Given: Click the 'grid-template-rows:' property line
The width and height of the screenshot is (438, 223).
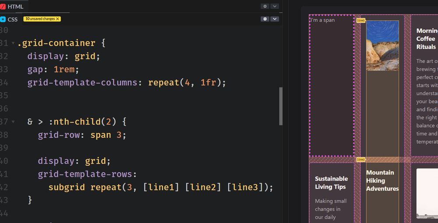Looking at the screenshot, I should tap(87, 174).
